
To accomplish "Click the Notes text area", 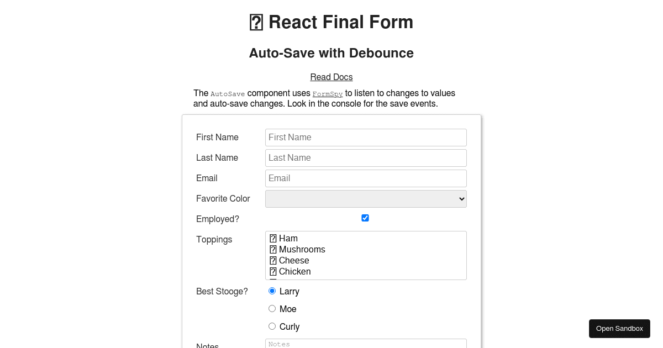I will (366, 344).
